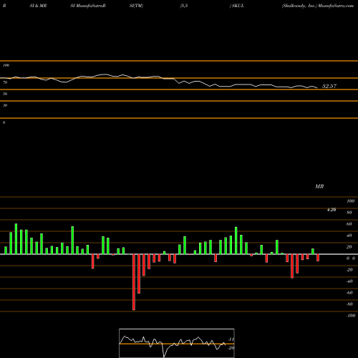The width and height of the screenshot is (358, 358).
Task: Click RSI axis label 100 on left
Action: tap(6, 65)
